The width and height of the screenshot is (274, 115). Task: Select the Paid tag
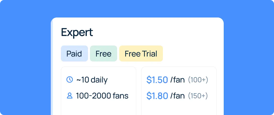click(x=74, y=53)
